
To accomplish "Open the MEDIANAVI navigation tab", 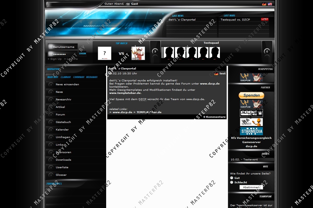I will (92, 77).
